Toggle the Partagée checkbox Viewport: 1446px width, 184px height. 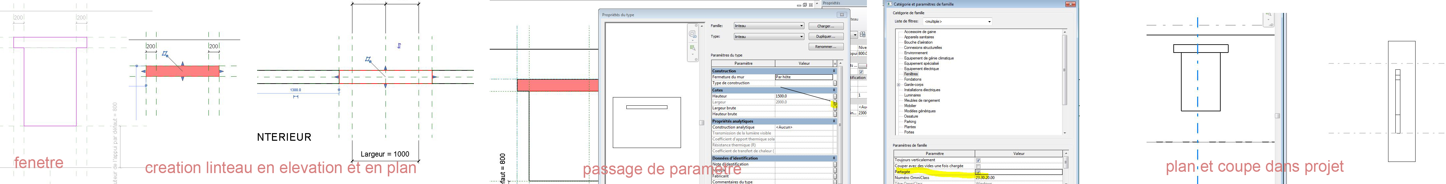coord(978,172)
